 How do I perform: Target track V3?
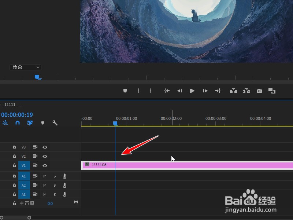(23, 147)
